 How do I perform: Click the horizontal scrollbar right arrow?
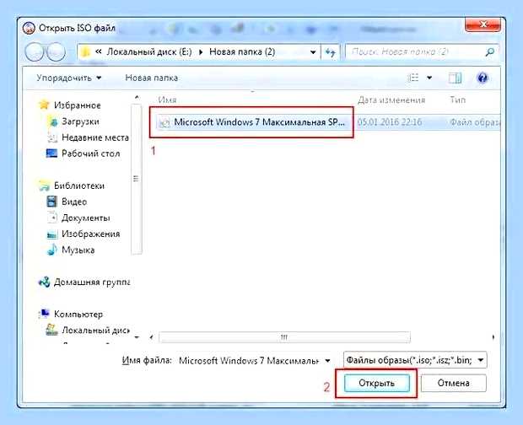click(x=493, y=337)
